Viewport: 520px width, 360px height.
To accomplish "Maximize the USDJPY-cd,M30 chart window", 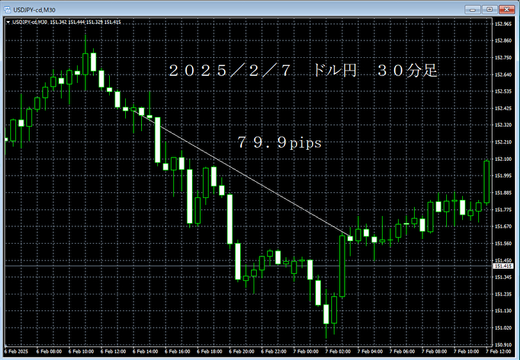I will (489, 10).
